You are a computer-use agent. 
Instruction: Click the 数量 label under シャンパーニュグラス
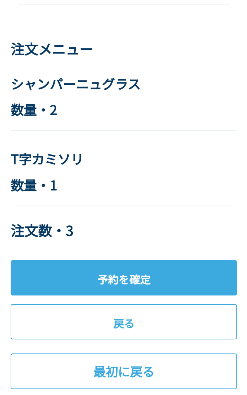[24, 110]
